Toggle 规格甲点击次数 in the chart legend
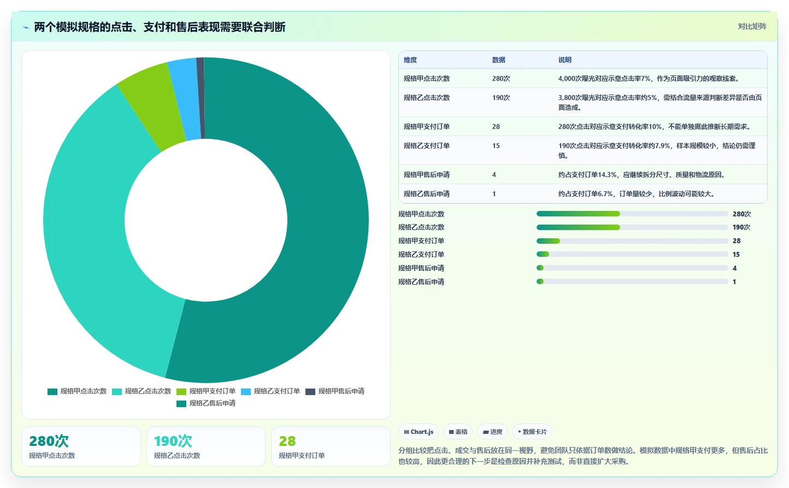789x488 pixels. click(77, 391)
